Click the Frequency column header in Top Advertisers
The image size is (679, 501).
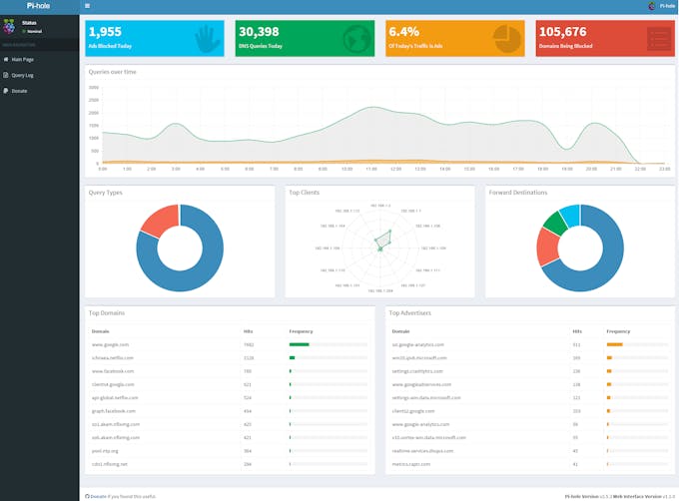(x=618, y=331)
